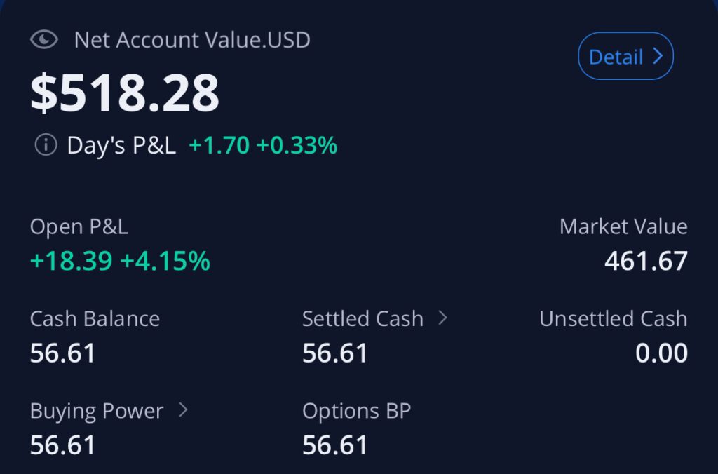Tap the chevron inside Detail button

tap(658, 56)
